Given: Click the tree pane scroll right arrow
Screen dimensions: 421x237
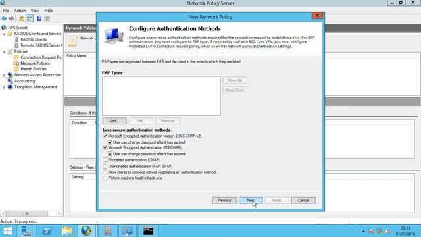Looking at the screenshot, I should (x=59, y=213).
